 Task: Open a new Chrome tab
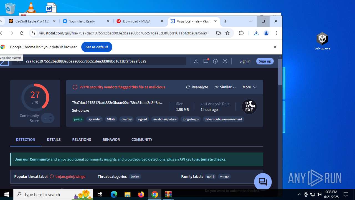coord(225,21)
